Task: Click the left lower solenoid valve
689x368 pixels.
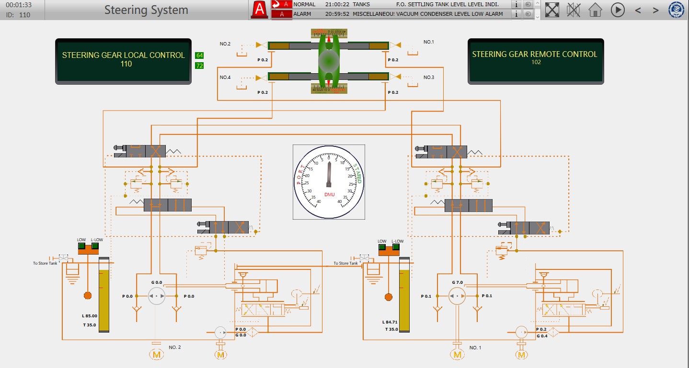Action: [223, 227]
